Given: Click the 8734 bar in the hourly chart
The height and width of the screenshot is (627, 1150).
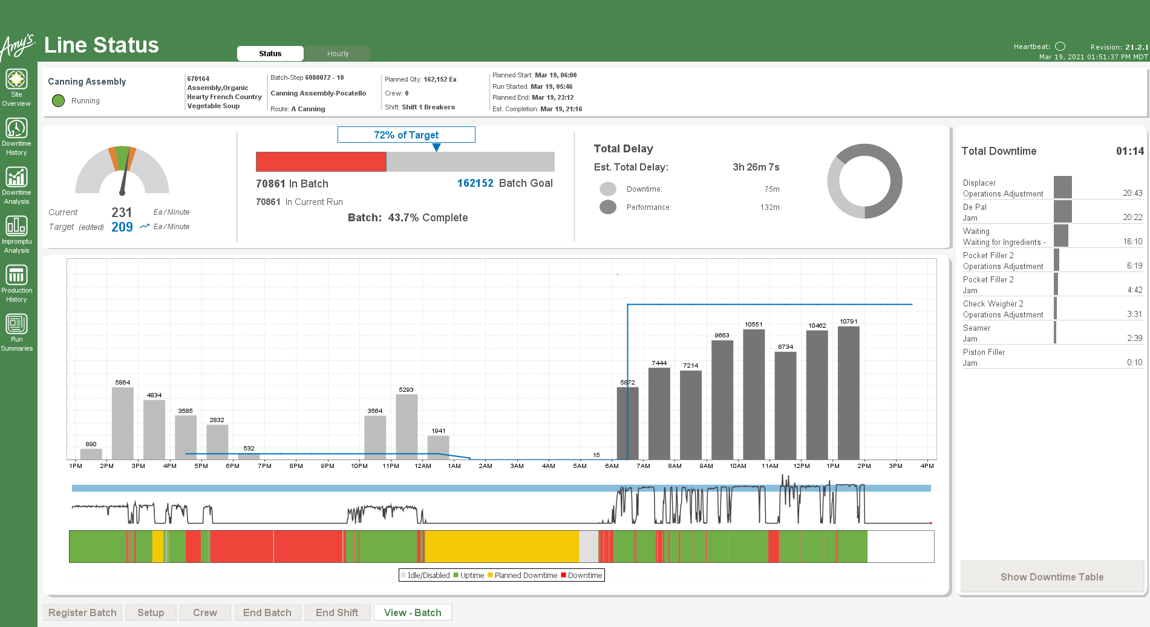Looking at the screenshot, I should pyautogui.click(x=785, y=406).
